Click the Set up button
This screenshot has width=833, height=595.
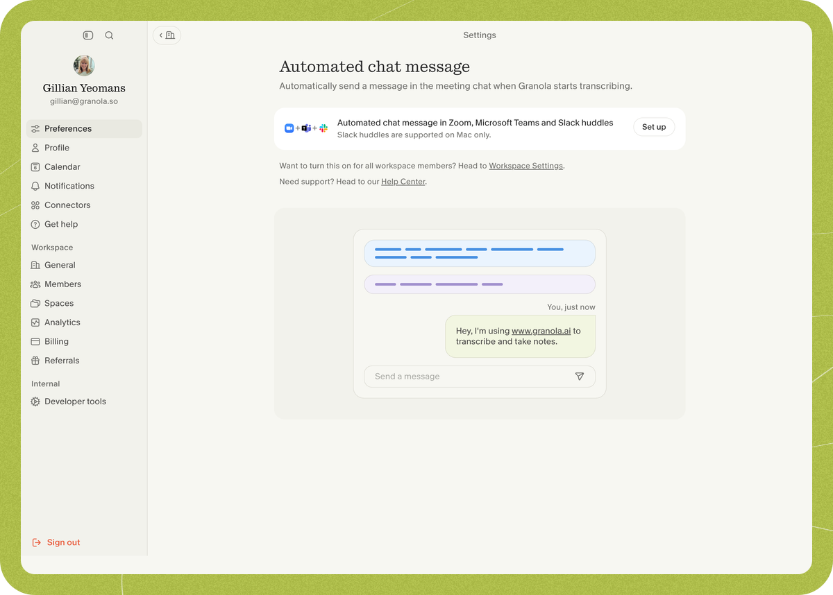coord(654,127)
